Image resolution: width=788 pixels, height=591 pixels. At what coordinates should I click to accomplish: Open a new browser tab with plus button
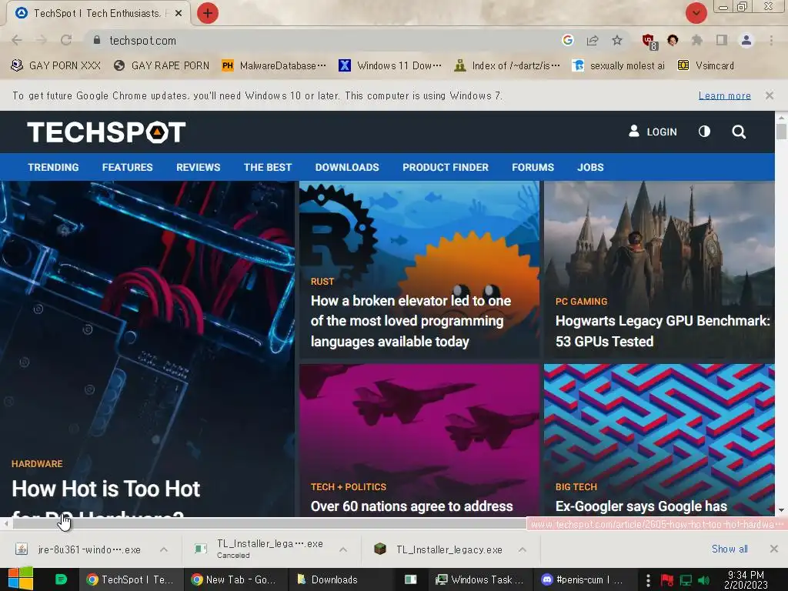208,13
